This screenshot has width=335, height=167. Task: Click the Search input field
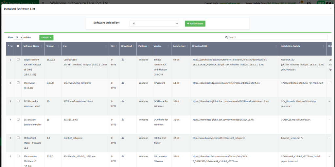[x=277, y=37]
